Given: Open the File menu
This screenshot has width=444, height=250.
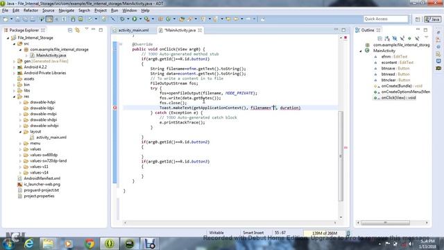Looking at the screenshot, I should click(x=5, y=10).
